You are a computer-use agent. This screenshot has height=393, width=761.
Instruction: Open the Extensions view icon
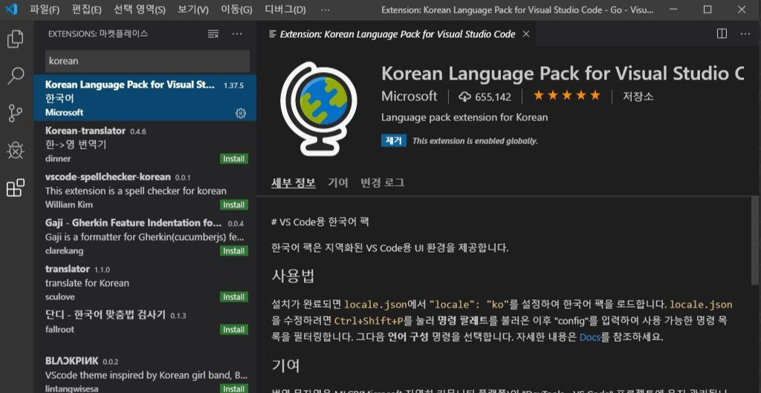[x=16, y=188]
